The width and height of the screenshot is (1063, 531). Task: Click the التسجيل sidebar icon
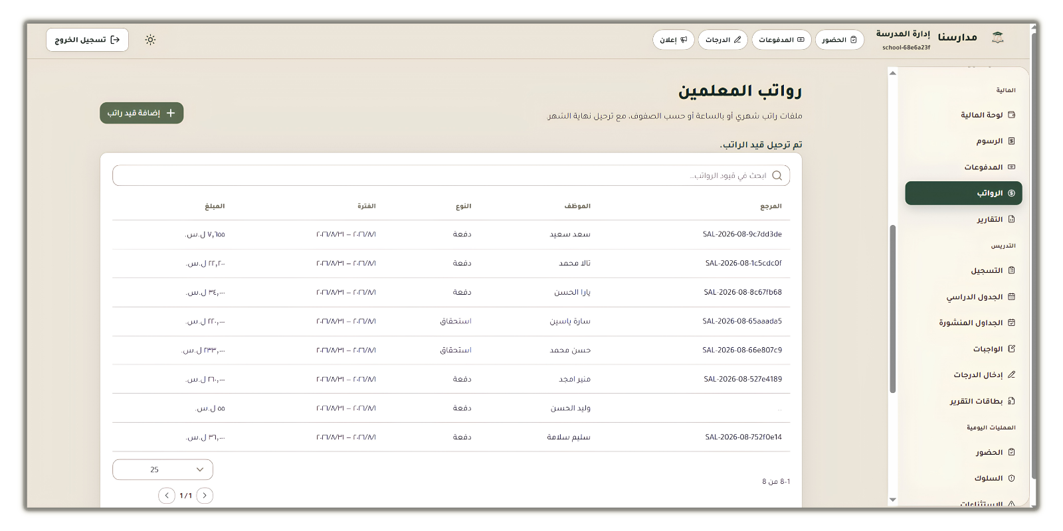1012,270
